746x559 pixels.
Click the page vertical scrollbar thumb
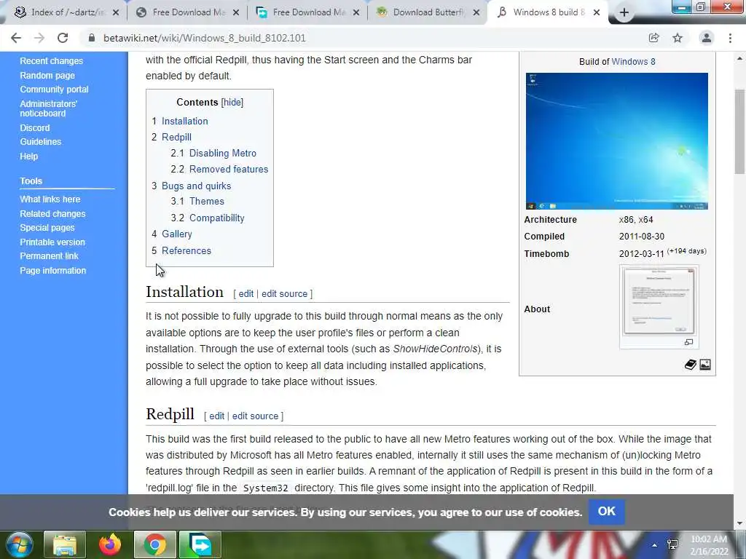[x=739, y=132]
